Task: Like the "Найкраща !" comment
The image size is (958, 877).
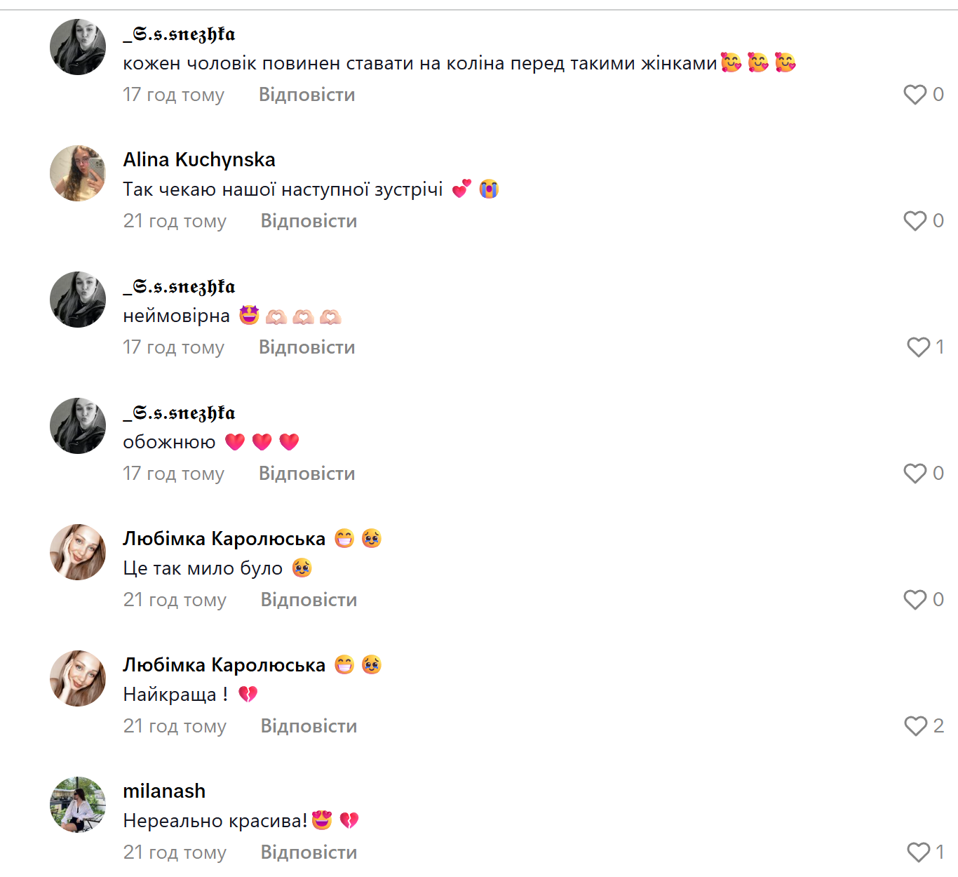Action: point(915,726)
